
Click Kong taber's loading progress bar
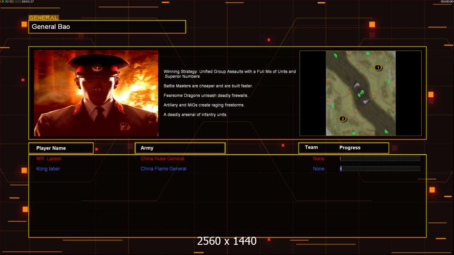(x=380, y=168)
